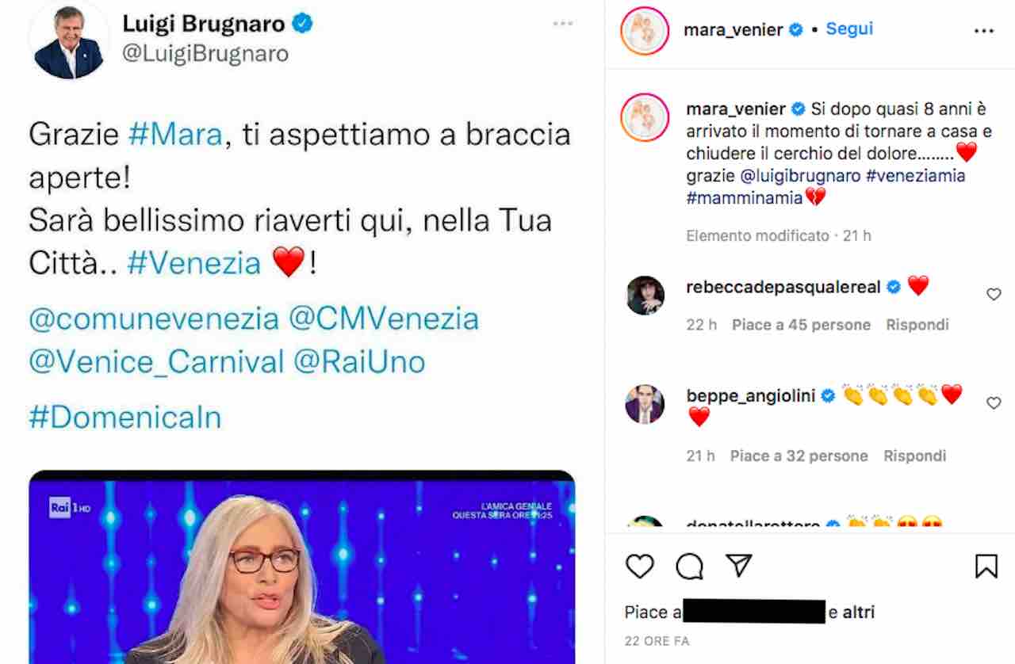Open mara_venier's avatar in the header
The image size is (1015, 664).
click(645, 31)
